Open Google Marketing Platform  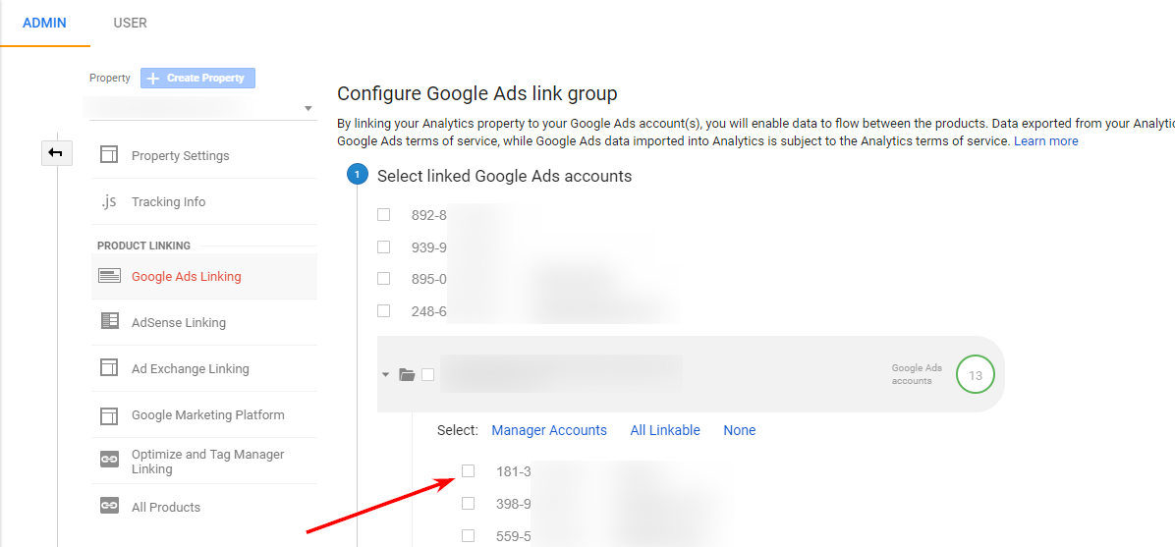pyautogui.click(x=208, y=414)
